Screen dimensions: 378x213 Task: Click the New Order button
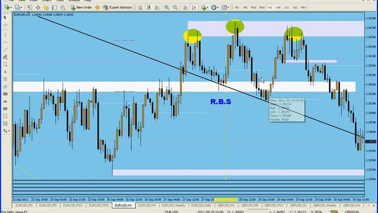click(82, 8)
